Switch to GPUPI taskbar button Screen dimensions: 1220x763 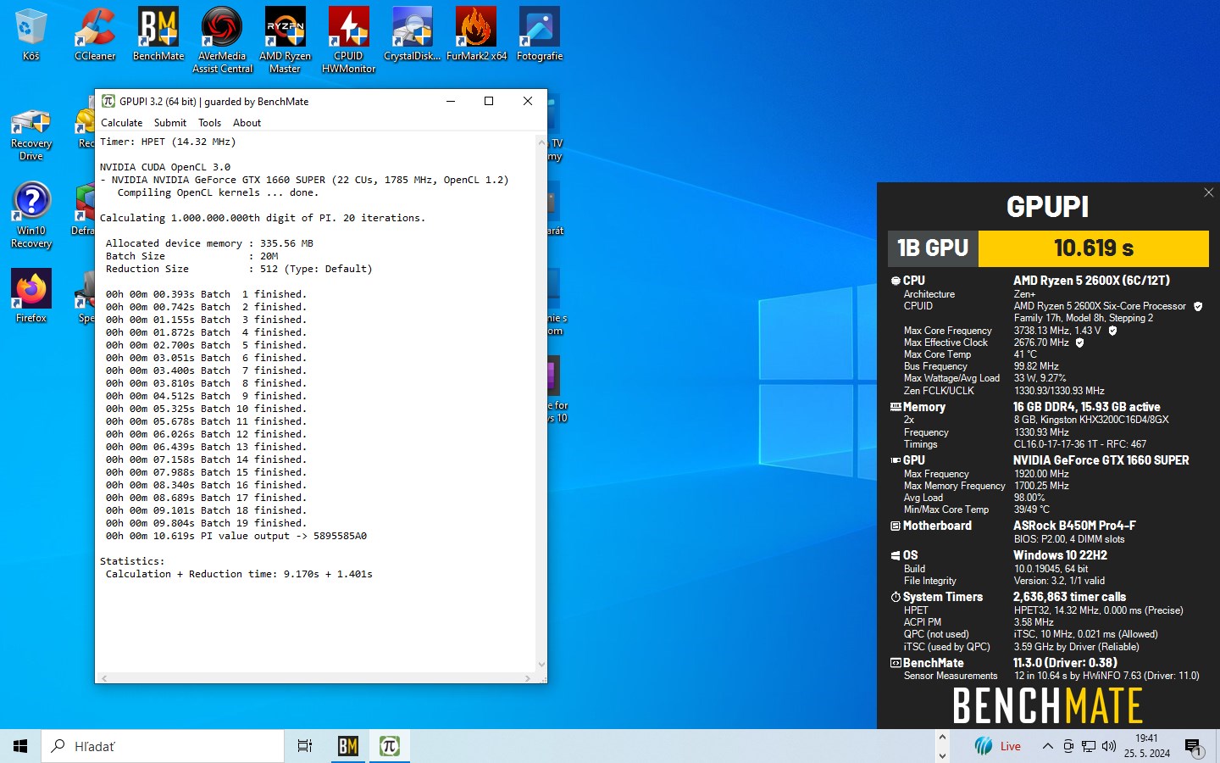tap(390, 746)
